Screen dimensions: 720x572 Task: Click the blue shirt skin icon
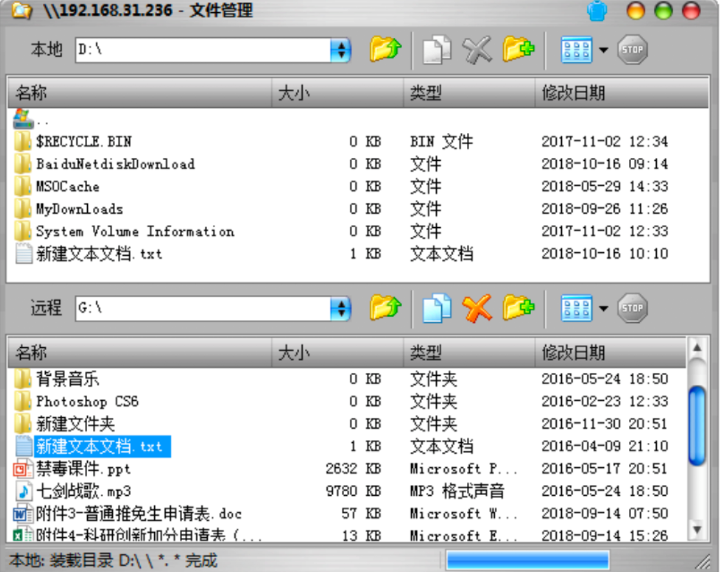tap(597, 11)
